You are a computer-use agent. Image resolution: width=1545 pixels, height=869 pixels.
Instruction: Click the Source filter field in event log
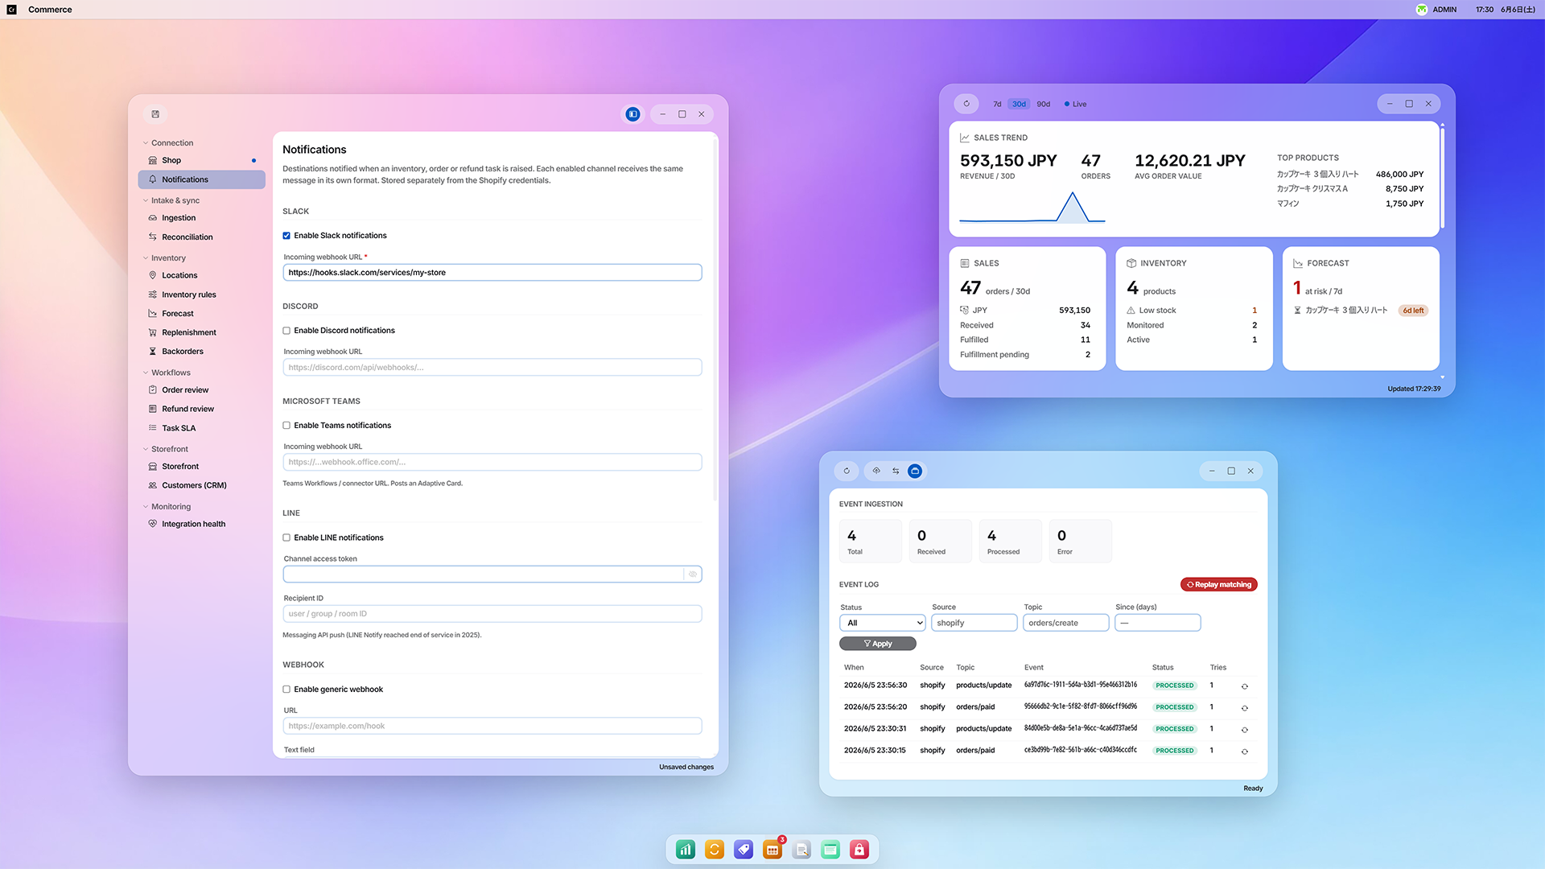(974, 623)
